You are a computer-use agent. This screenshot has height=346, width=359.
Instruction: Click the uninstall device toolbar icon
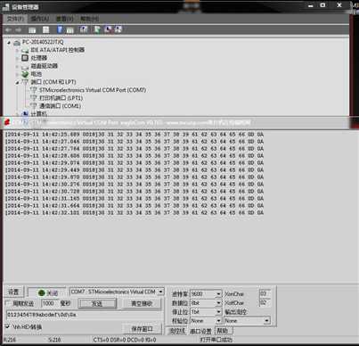point(108,29)
